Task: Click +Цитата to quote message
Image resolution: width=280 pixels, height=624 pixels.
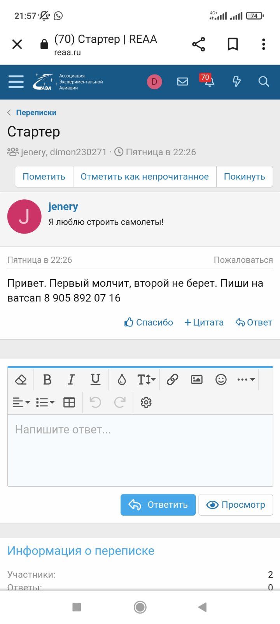Action: pyautogui.click(x=204, y=323)
